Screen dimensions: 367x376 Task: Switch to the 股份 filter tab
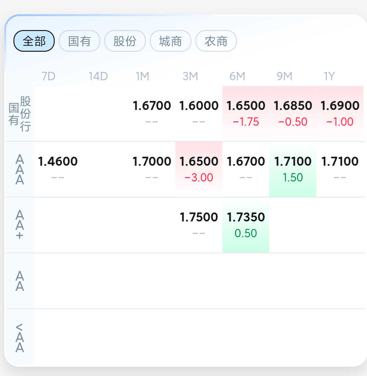click(x=125, y=41)
